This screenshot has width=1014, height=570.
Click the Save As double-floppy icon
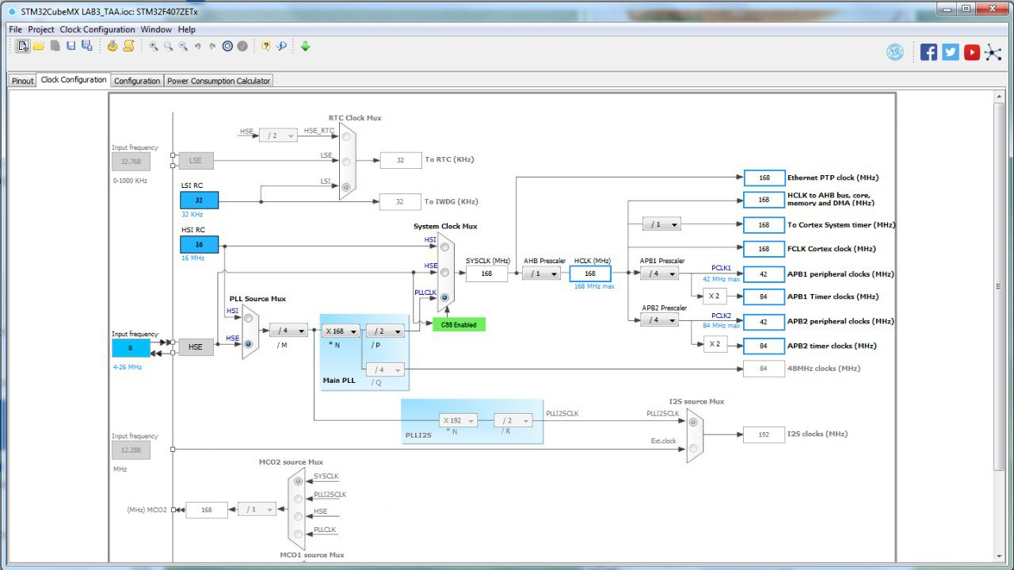click(x=87, y=46)
